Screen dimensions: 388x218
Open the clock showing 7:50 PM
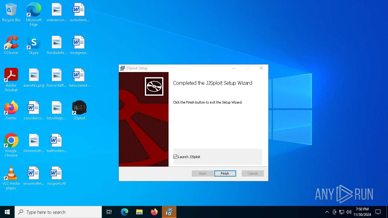pos(362,212)
